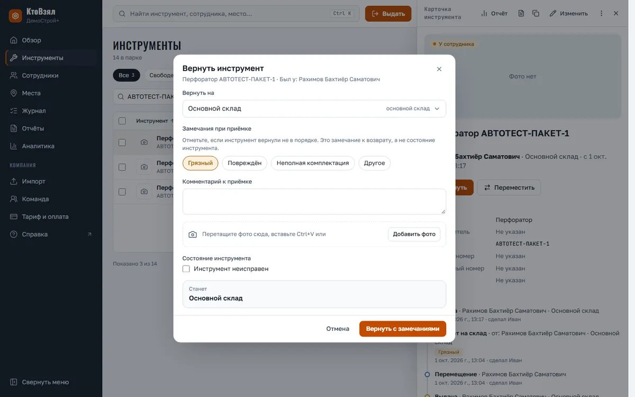635x397 pixels.
Task: Check the third tool row checkbox
Action: tap(122, 192)
